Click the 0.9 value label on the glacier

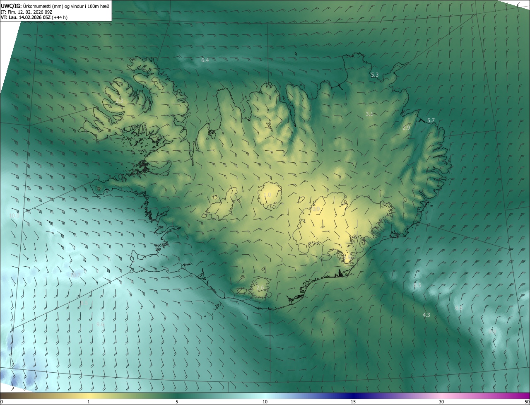click(316, 209)
